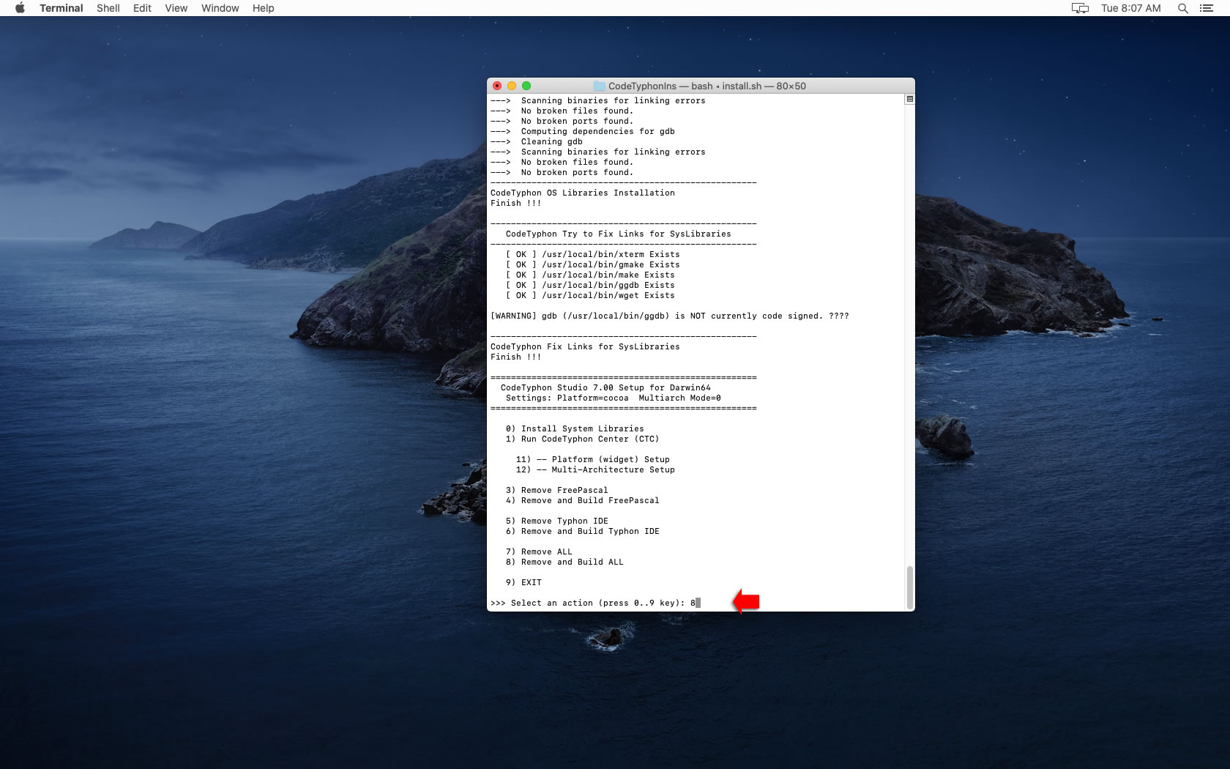Click the text cursor after the typed 8

pyautogui.click(x=698, y=603)
